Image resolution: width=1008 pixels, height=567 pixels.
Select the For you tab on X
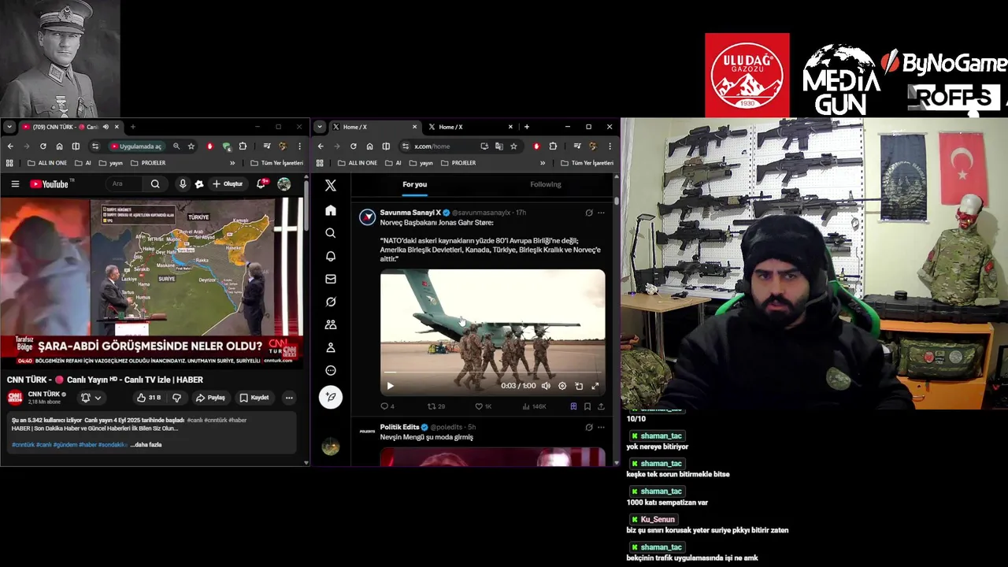pos(415,184)
